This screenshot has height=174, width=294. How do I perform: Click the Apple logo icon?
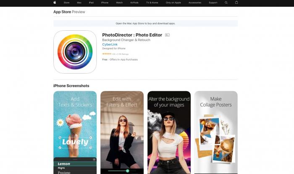[55, 3]
